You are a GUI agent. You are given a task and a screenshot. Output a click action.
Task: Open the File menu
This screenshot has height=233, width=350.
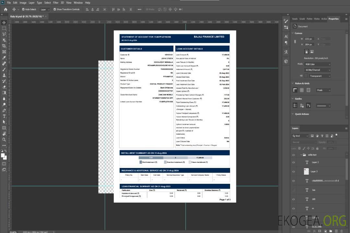tap(9, 3)
